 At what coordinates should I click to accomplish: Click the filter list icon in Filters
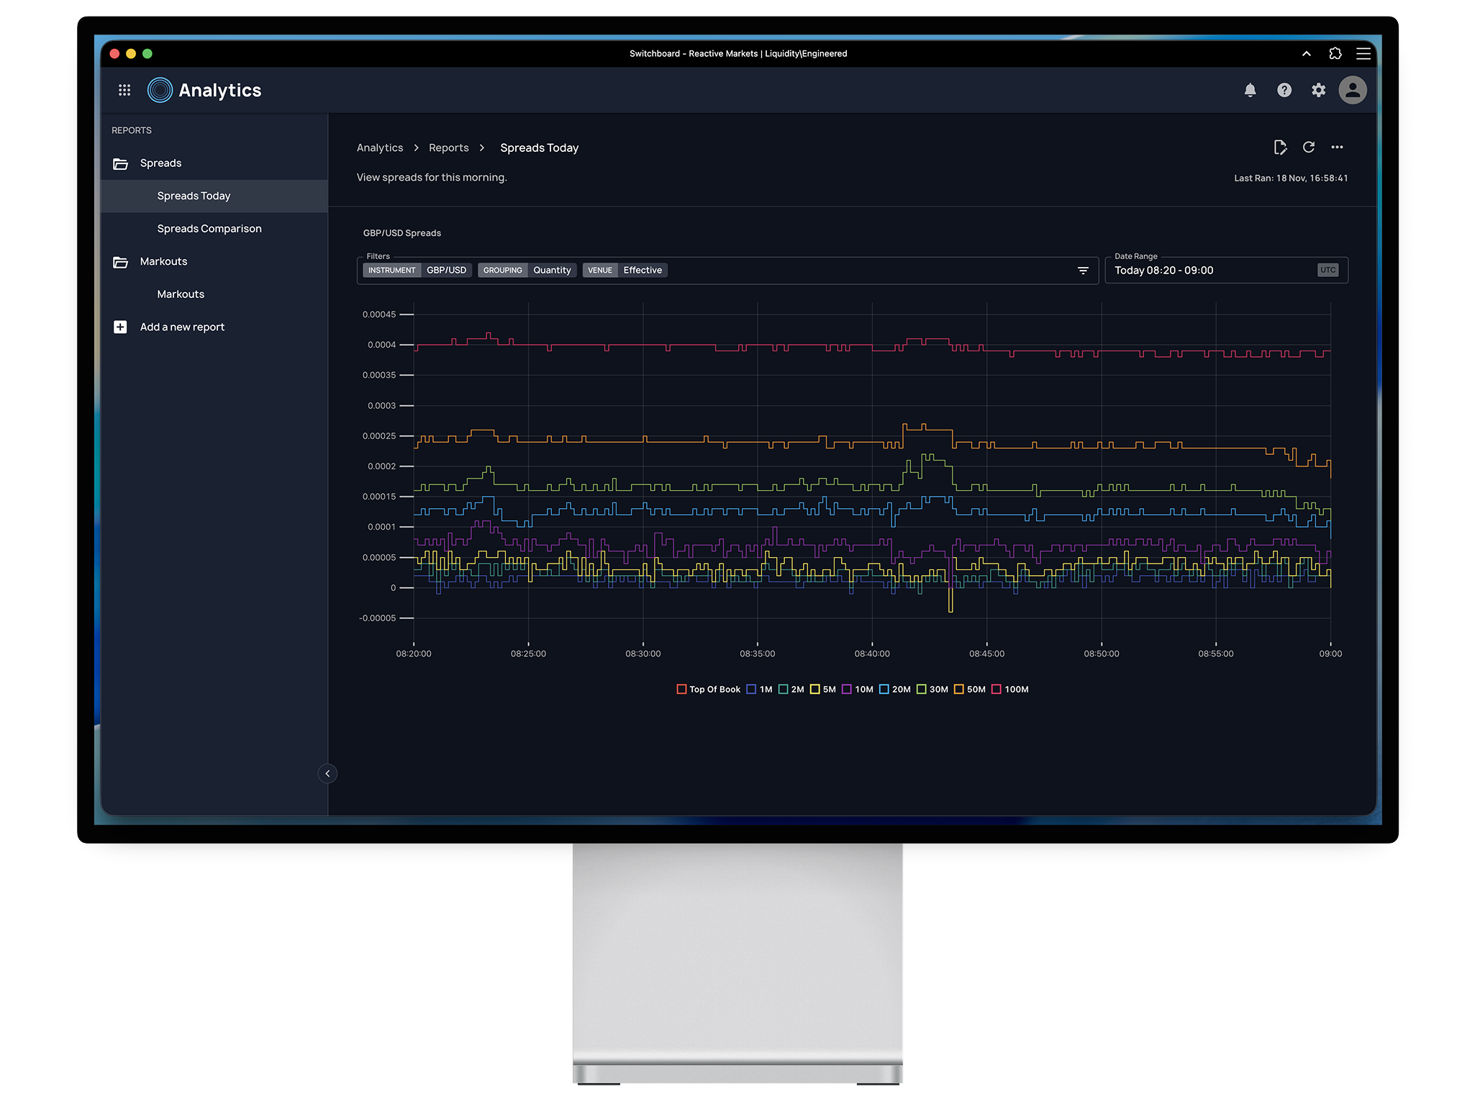[x=1083, y=271]
